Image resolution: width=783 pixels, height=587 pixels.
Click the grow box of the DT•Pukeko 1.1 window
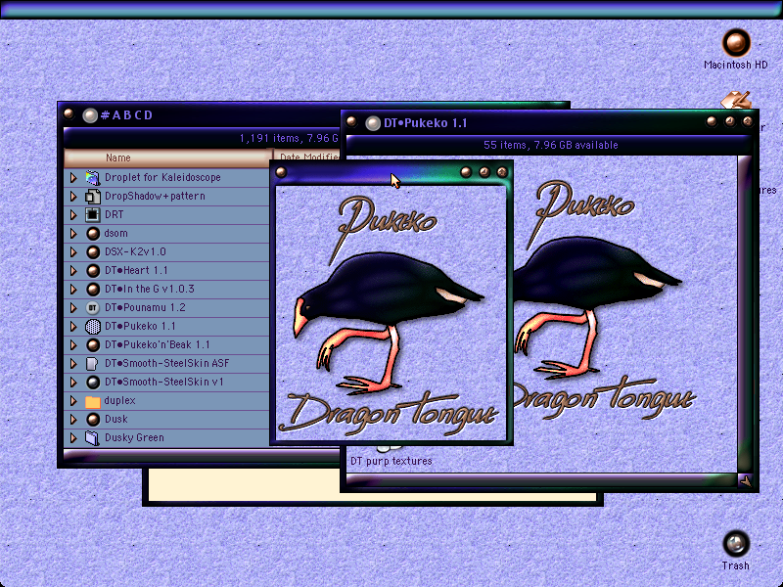(x=745, y=480)
